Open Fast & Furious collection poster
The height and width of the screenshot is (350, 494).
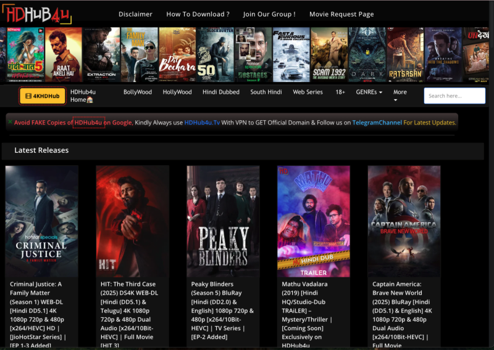[x=291, y=55]
